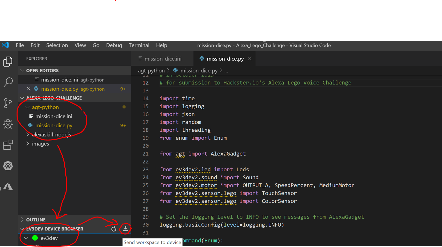442x247 pixels.
Task: Expand the alexaskill-nodejs folder
Action: (27, 134)
